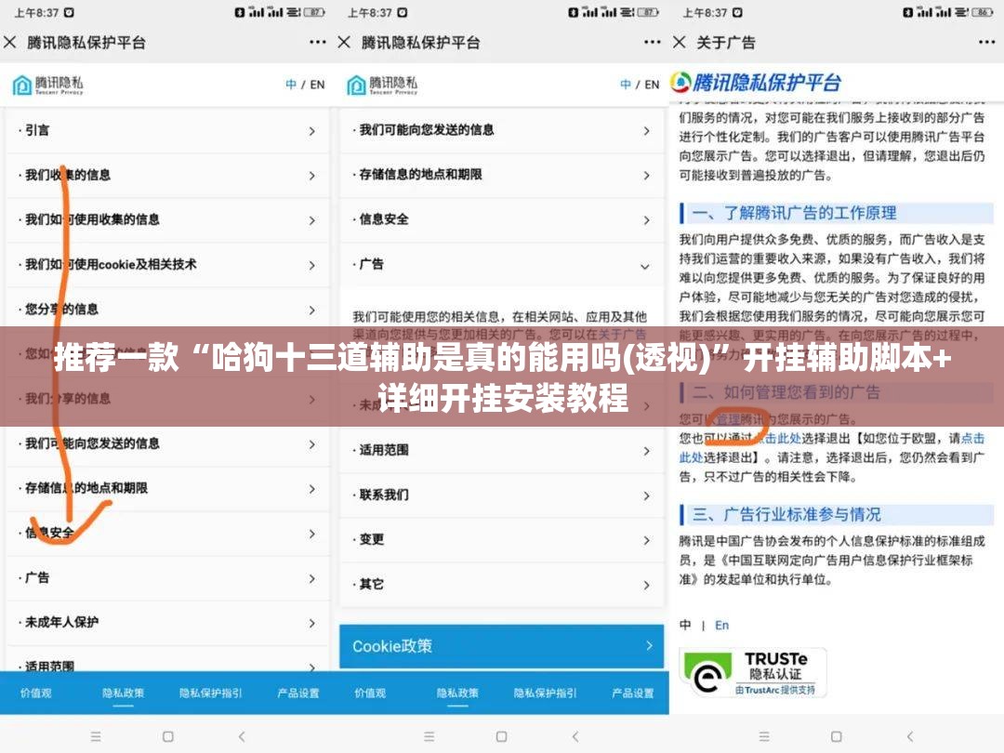Expand 存储信息的地点和期限 on the middle screen
The height and width of the screenshot is (753, 1004).
[x=501, y=175]
